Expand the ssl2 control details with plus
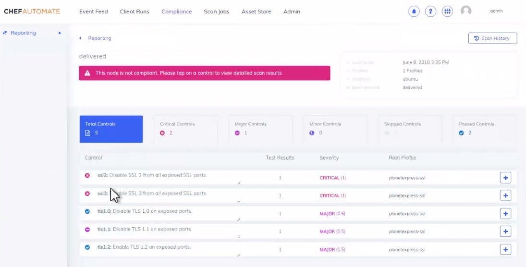Image resolution: width=526 pixels, height=267 pixels. (x=505, y=178)
